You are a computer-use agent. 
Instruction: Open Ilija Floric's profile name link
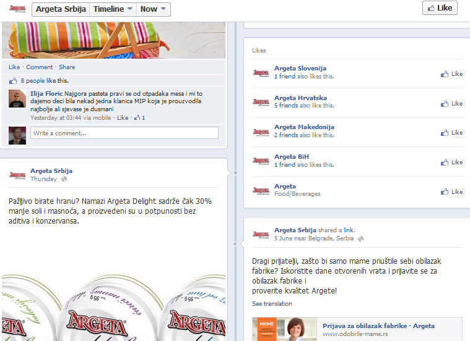tap(46, 94)
